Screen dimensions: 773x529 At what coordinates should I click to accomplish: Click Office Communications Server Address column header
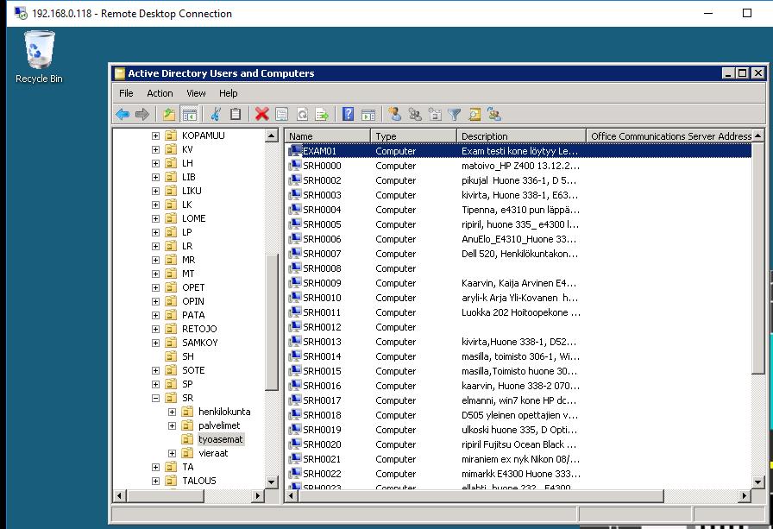click(x=670, y=136)
